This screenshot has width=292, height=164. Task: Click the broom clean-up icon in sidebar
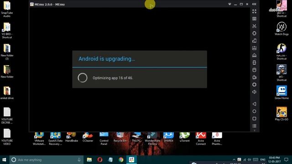click(x=254, y=55)
